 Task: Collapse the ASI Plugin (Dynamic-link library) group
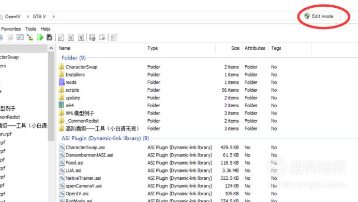[x=105, y=138]
